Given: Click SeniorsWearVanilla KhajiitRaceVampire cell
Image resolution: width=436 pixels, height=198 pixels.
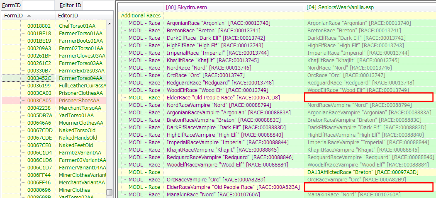Looking at the screenshot, I should point(363,150).
